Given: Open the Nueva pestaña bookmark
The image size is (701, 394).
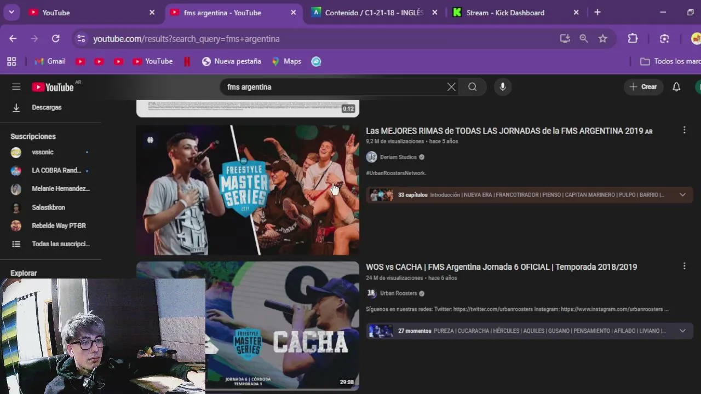Looking at the screenshot, I should [x=232, y=61].
